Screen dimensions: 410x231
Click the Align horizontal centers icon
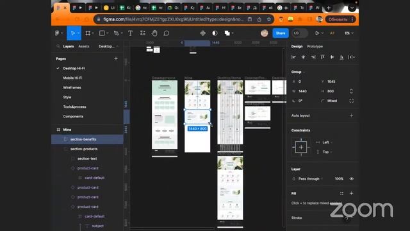tap(303, 57)
